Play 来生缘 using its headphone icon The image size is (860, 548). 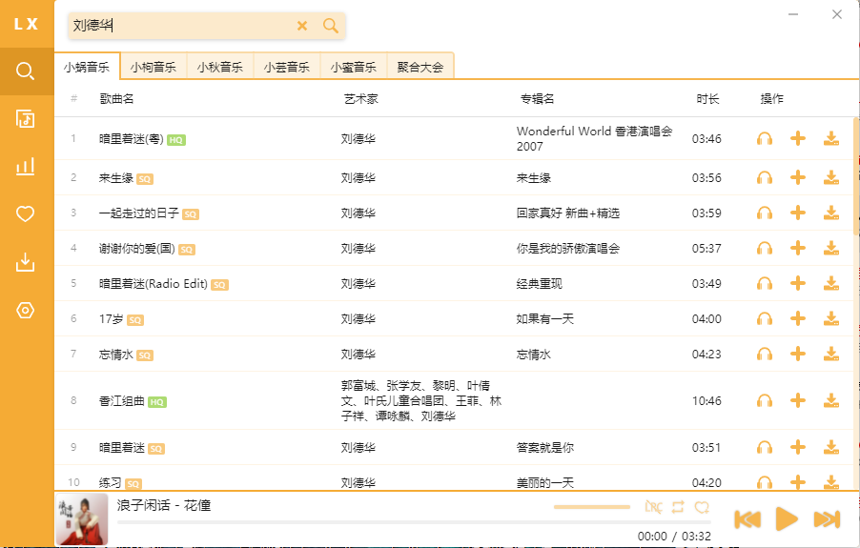764,177
